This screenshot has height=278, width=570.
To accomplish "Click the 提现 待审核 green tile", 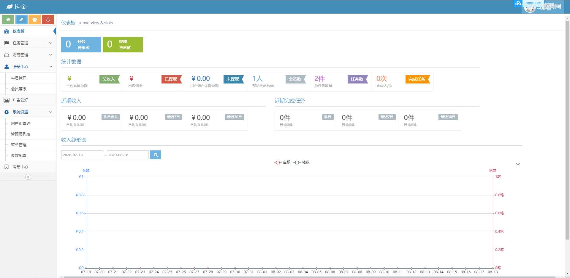I will pyautogui.click(x=123, y=45).
